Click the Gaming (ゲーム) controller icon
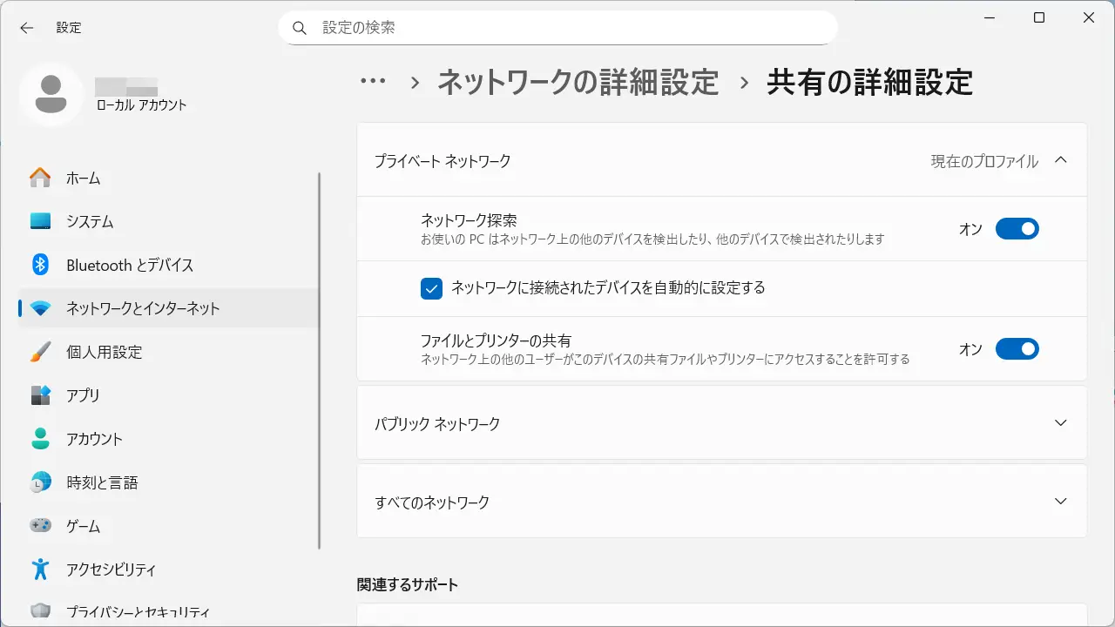 click(40, 526)
